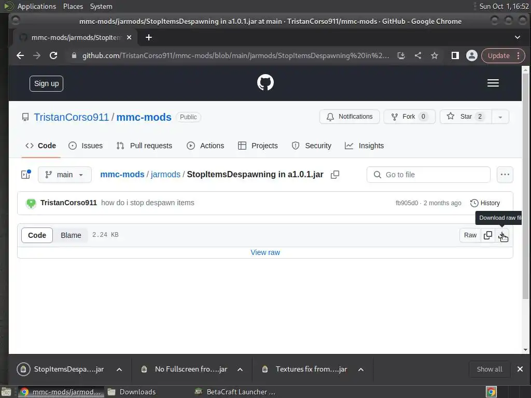
Task: Expand options for No Fullscreen fro....jar download
Action: [240, 369]
